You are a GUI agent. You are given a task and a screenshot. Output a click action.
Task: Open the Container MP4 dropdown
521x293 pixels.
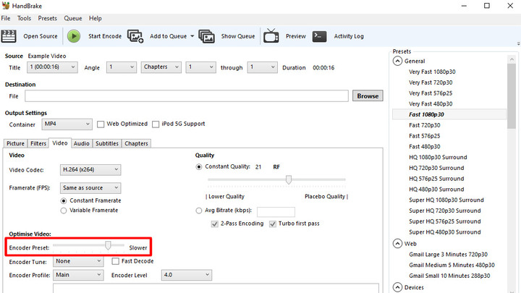coord(67,124)
